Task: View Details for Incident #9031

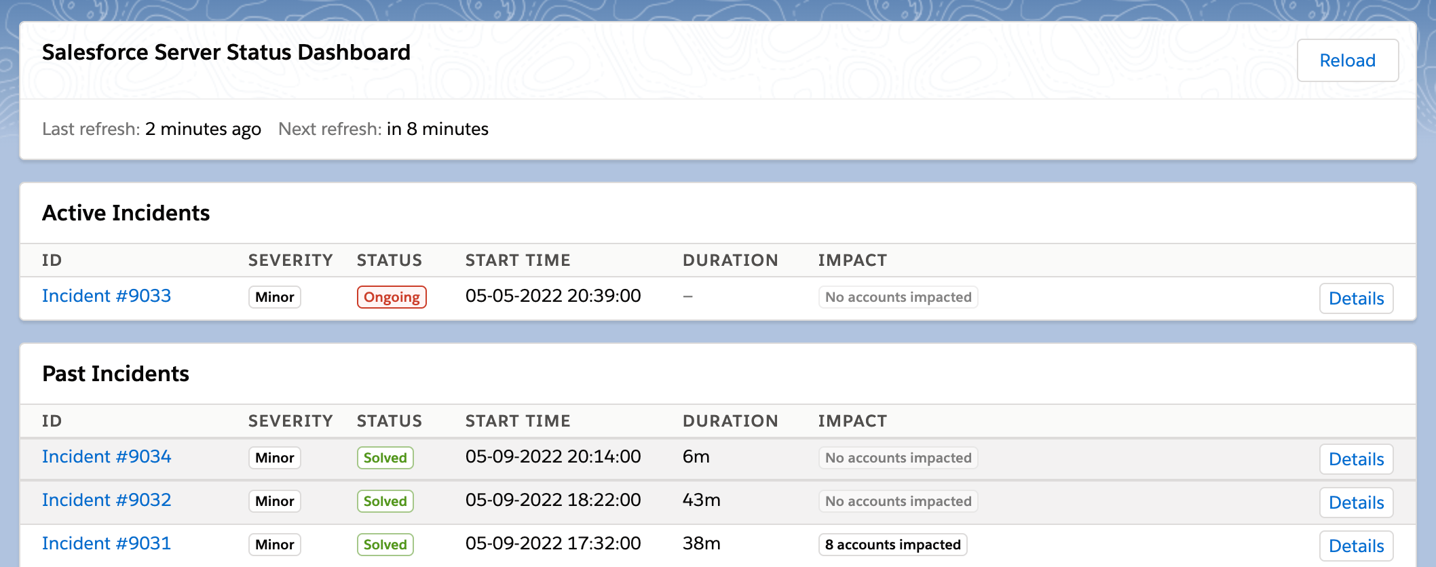Action: point(1356,546)
